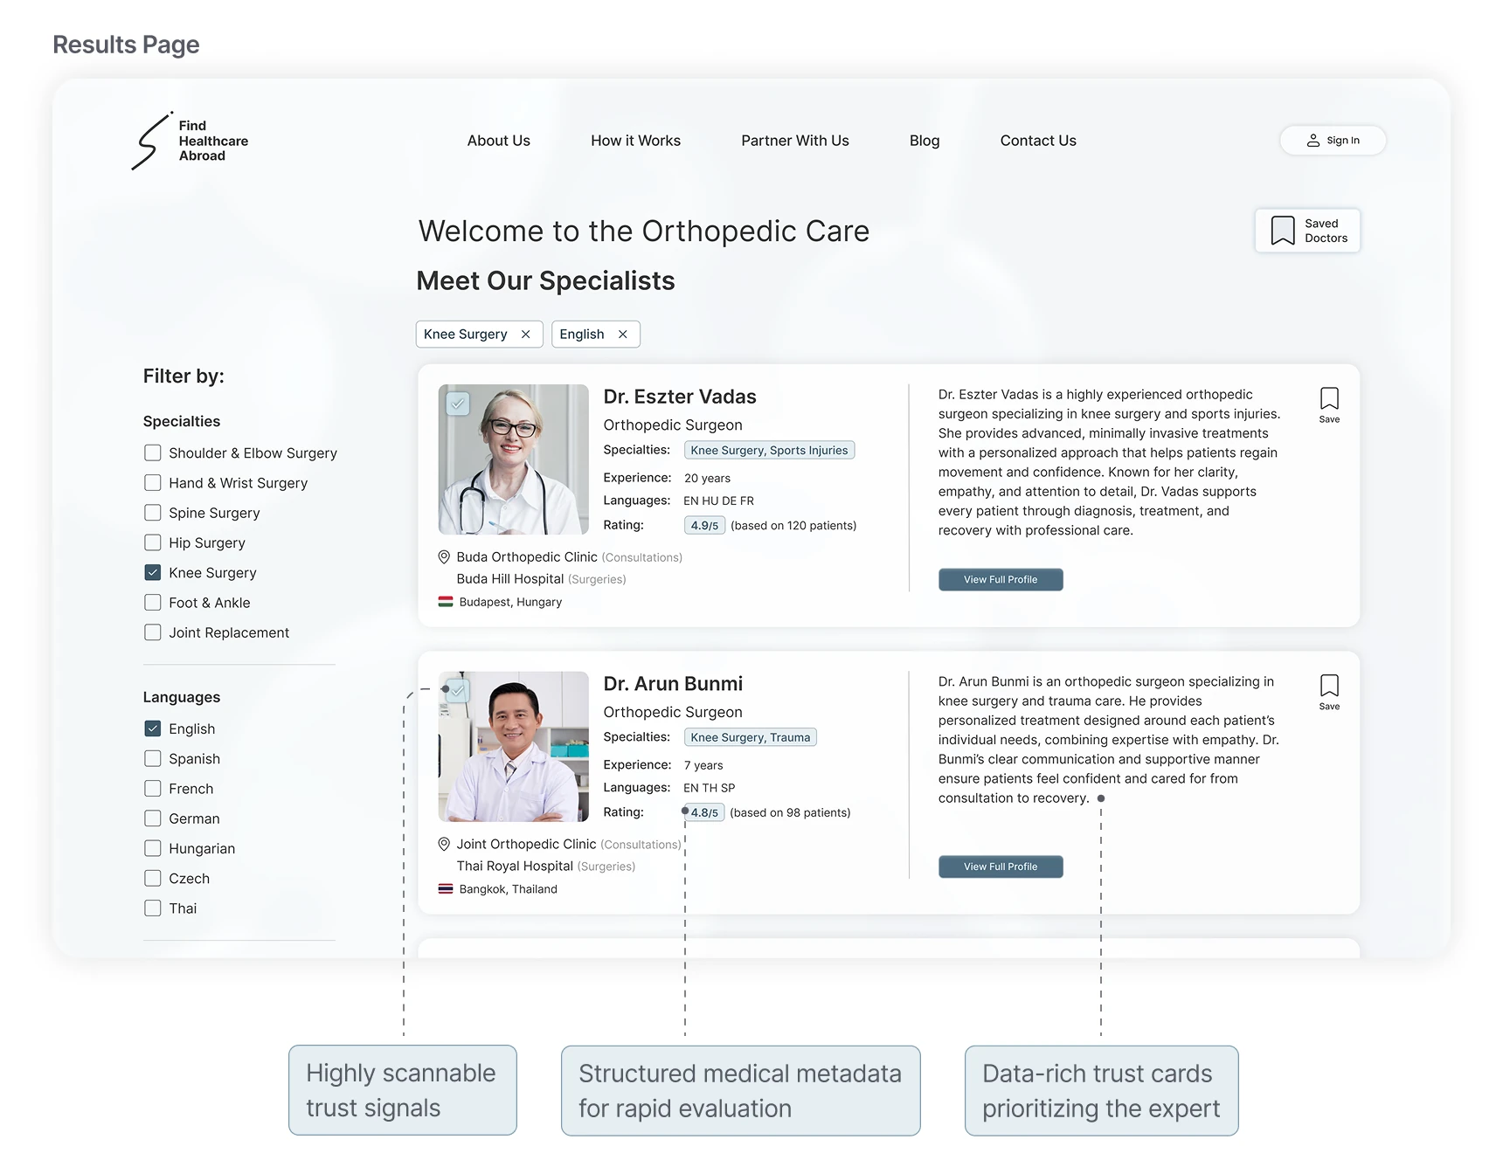The height and width of the screenshot is (1167, 1503).
Task: Click the Find Healthcare Abroad logo
Action: [190, 141]
